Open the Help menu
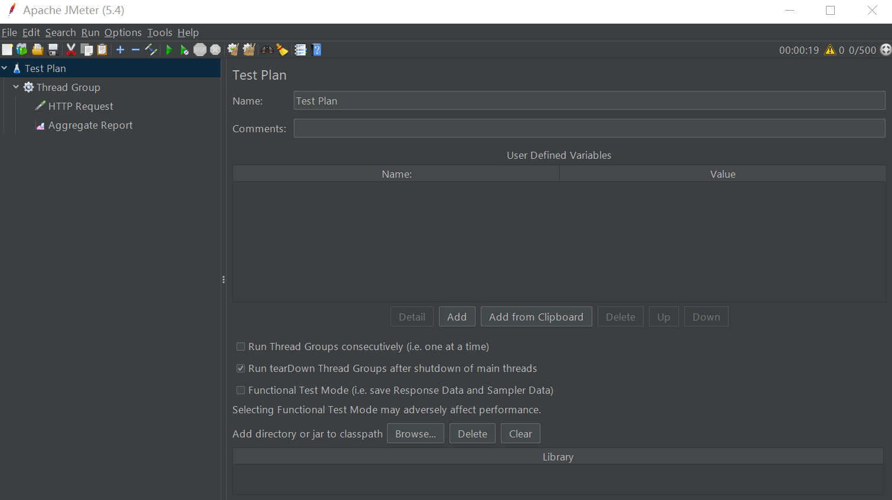The height and width of the screenshot is (500, 892). click(x=188, y=32)
